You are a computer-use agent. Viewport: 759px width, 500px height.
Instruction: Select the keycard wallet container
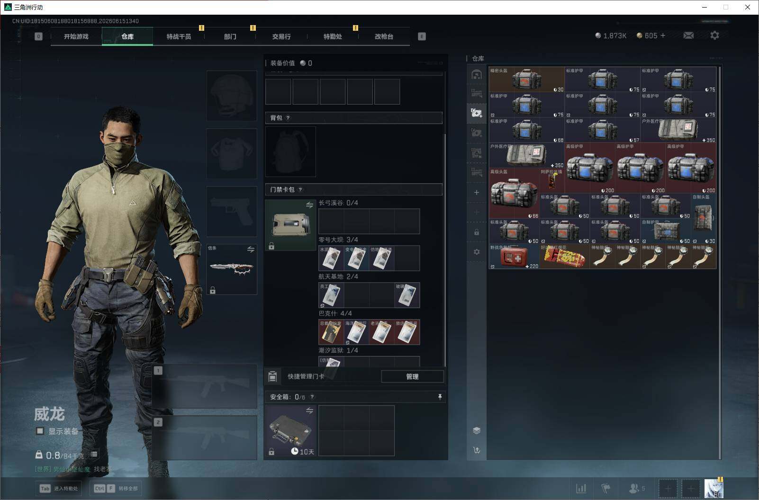[x=290, y=225]
